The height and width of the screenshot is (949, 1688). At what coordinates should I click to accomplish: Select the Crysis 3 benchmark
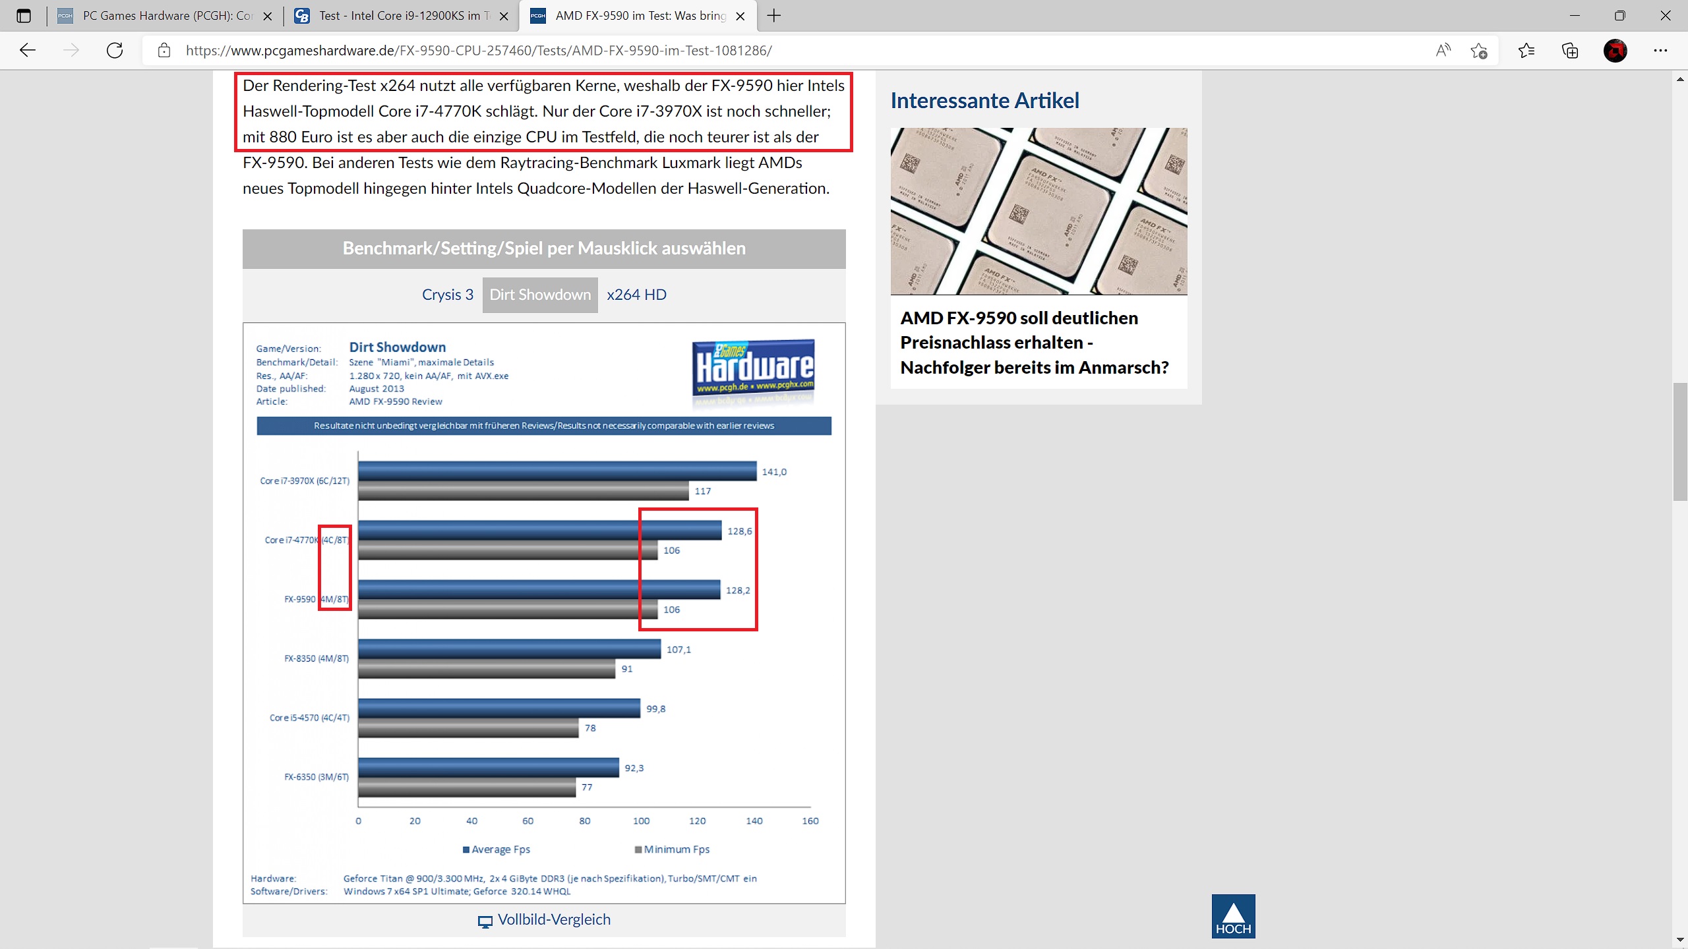pyautogui.click(x=447, y=295)
